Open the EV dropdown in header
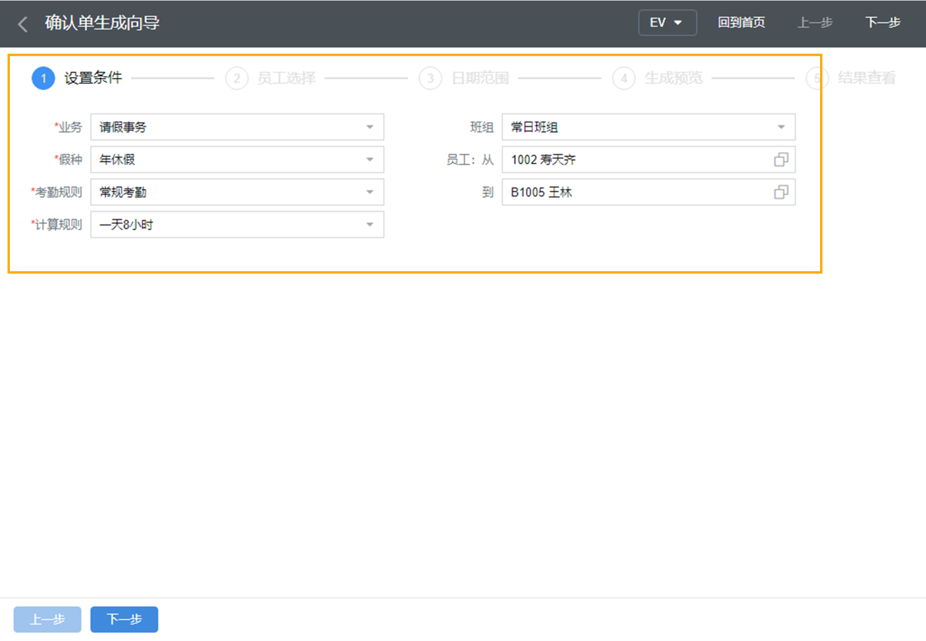The image size is (926, 641). coord(667,23)
